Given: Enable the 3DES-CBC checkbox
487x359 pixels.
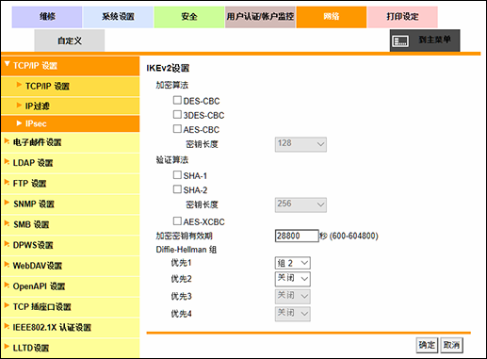Looking at the screenshot, I should [177, 114].
